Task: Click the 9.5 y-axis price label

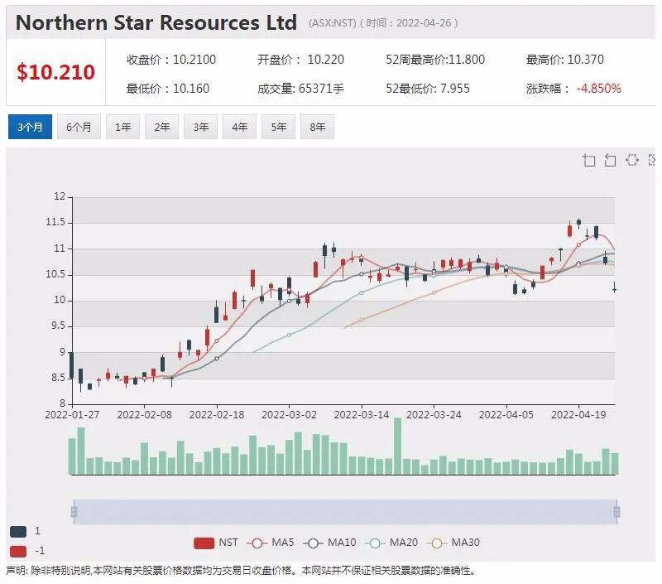Action: pos(59,326)
